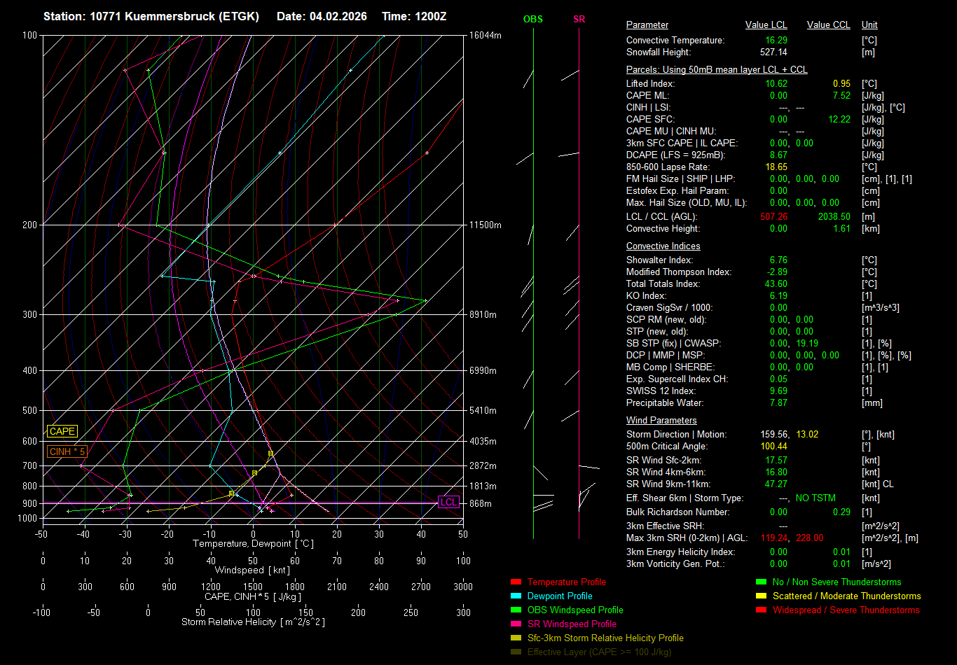Click the Value CCL column header

[x=828, y=25]
